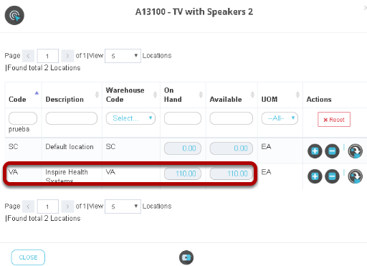
Task: Open the top View locations count dropdown
Action: (x=123, y=56)
